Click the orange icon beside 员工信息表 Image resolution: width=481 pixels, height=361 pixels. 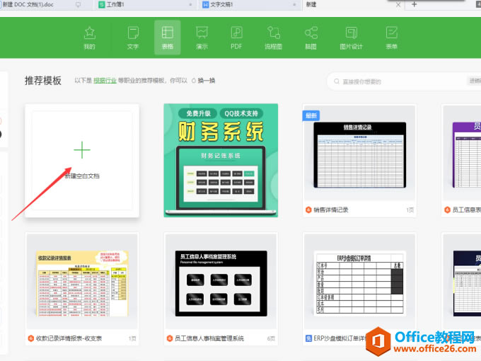click(x=447, y=210)
